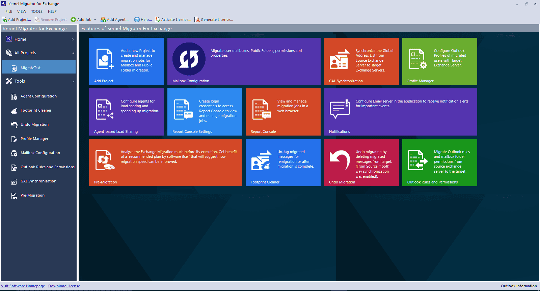Click Outlook Information in the status bar
This screenshot has height=291, width=540.
(519, 286)
